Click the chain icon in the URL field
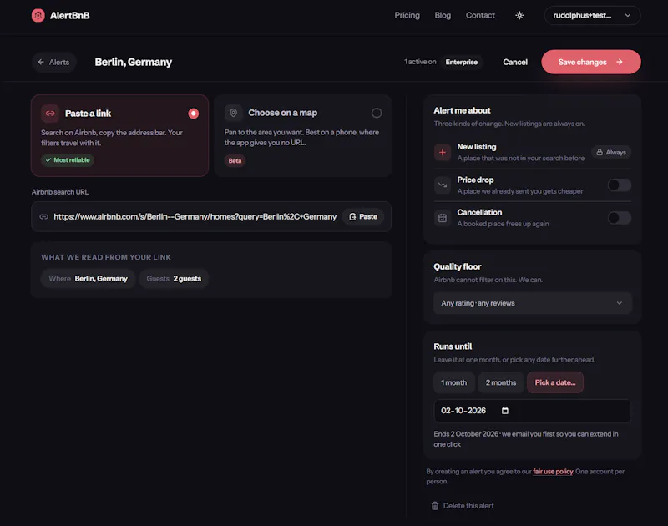Image resolution: width=668 pixels, height=526 pixels. pos(43,217)
